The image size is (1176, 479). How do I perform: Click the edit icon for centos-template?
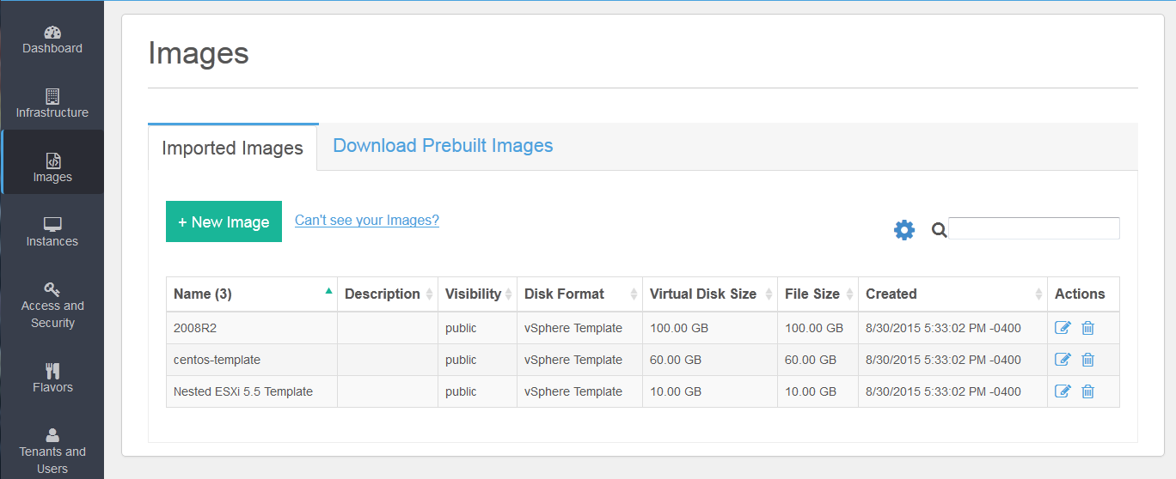(1063, 360)
